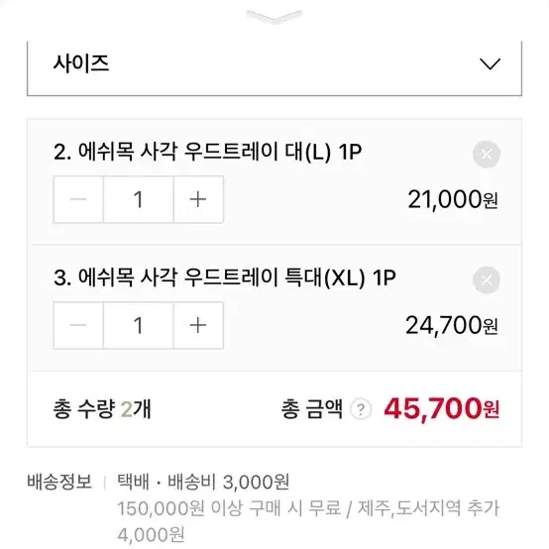Select the 3. 에쉬목 사각 우드트레이 특대(XL) title
This screenshot has width=549, height=549.
224,278
